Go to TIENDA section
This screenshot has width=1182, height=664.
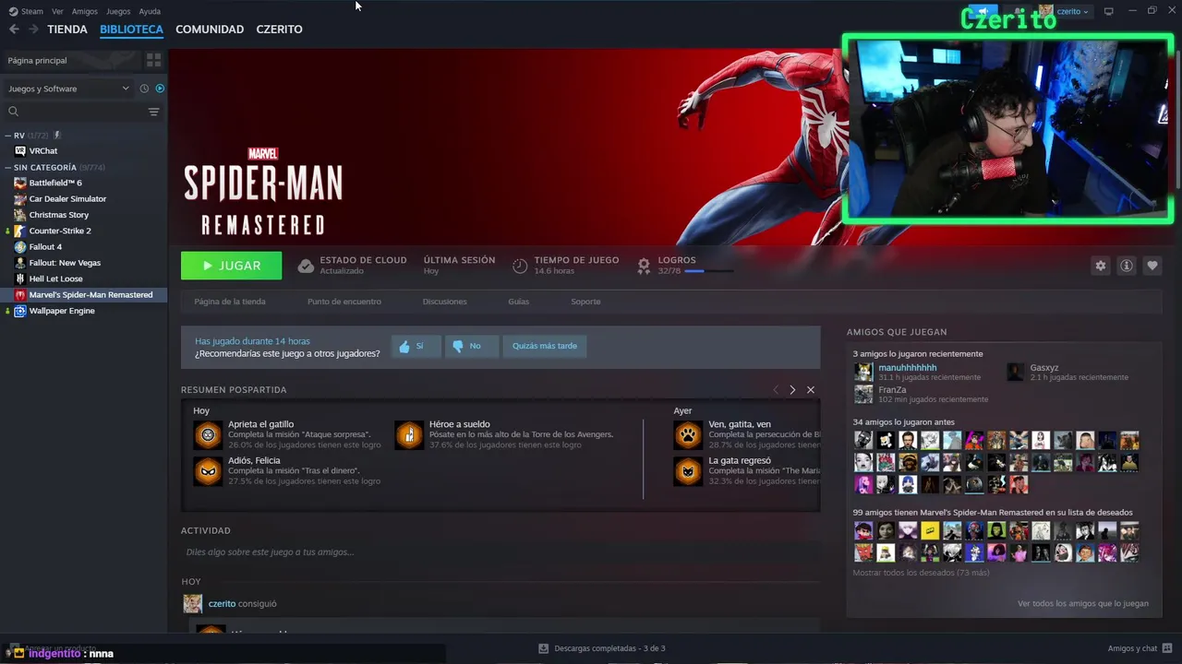pos(67,30)
